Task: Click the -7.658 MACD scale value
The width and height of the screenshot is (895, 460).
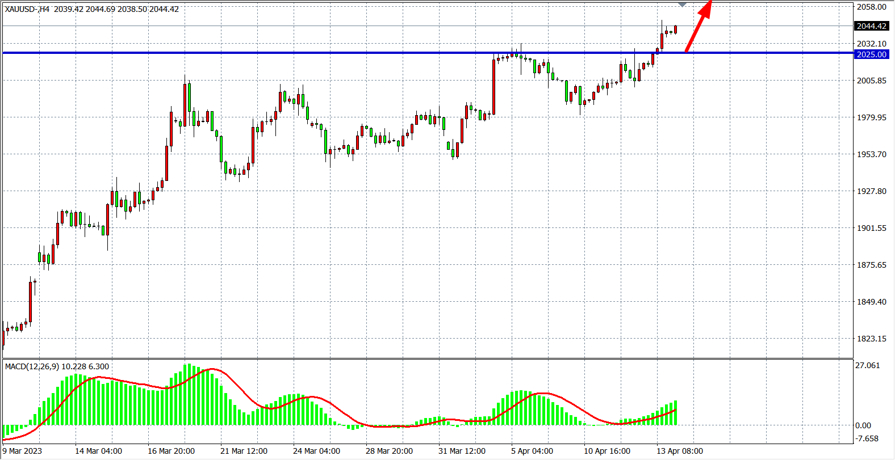Action: click(867, 438)
